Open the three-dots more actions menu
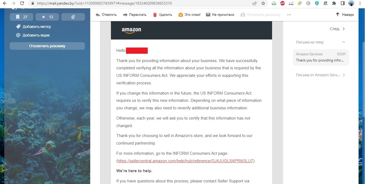 (289, 15)
